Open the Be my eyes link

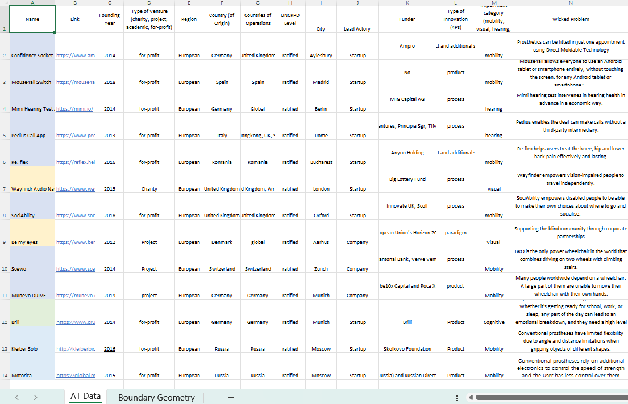76,242
